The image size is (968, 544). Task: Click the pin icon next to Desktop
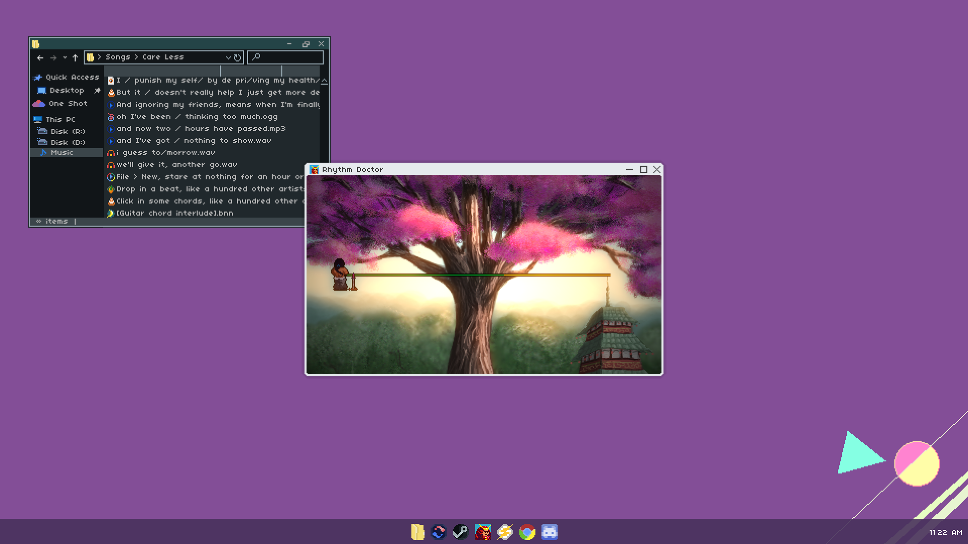[97, 90]
